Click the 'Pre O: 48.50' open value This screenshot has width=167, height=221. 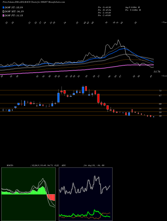pyautogui.click(x=104, y=7)
